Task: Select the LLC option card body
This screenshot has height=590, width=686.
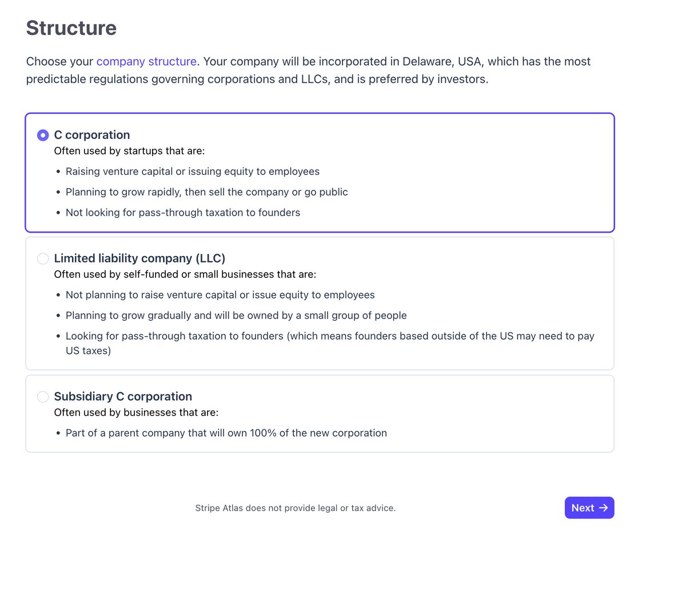Action: 320,304
